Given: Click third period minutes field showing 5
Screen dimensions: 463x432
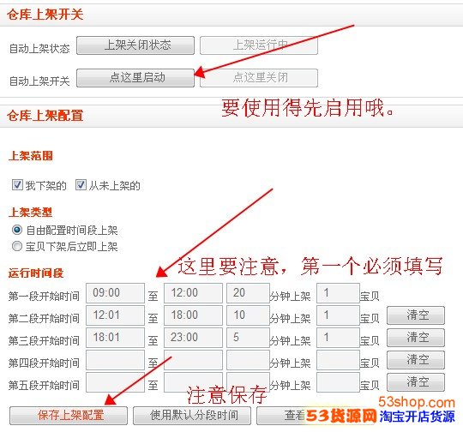Looking at the screenshot, I should 248,338.
